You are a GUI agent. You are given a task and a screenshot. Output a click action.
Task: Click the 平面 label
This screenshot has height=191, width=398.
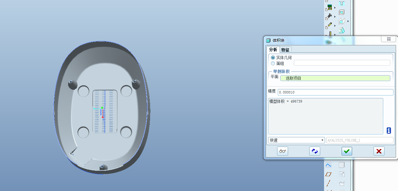pyautogui.click(x=274, y=77)
